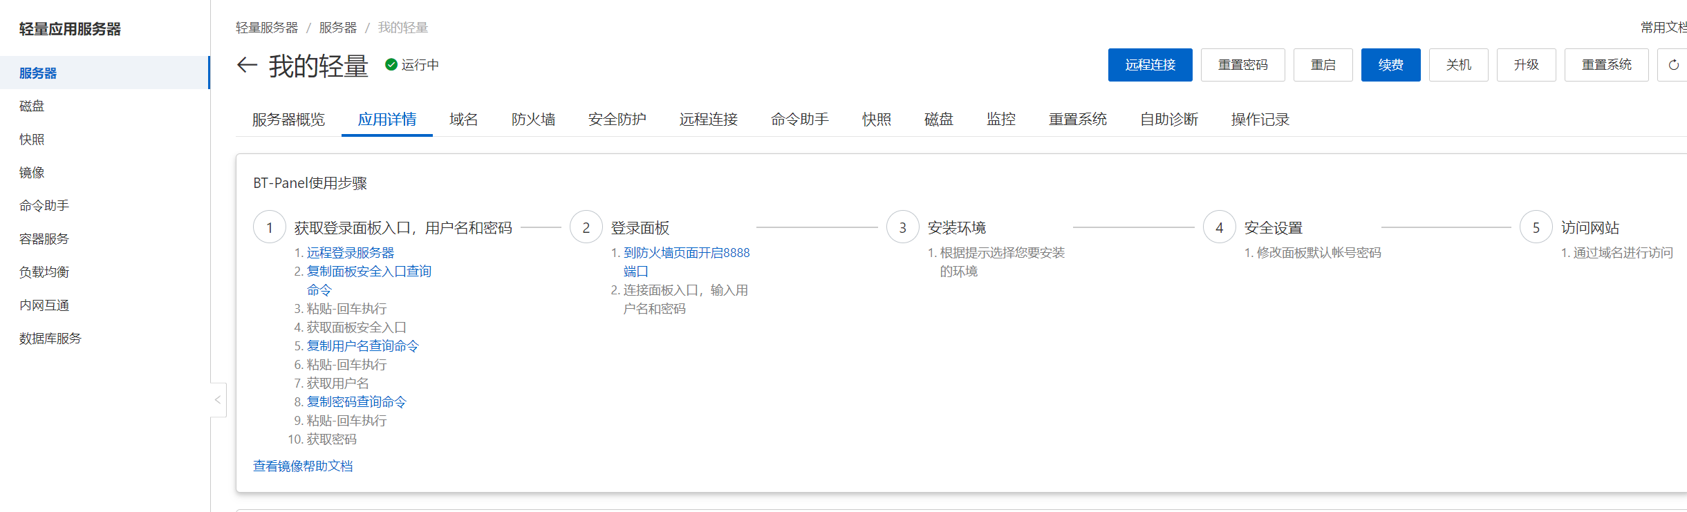Click the 关机 button

[1458, 65]
